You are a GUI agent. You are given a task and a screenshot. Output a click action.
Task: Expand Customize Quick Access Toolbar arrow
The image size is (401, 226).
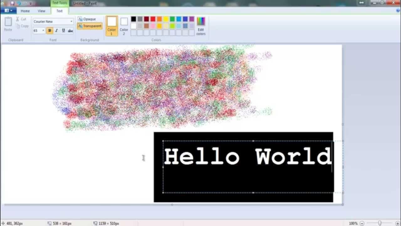click(31, 3)
